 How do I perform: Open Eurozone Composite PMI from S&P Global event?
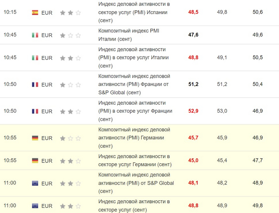coord(136,184)
